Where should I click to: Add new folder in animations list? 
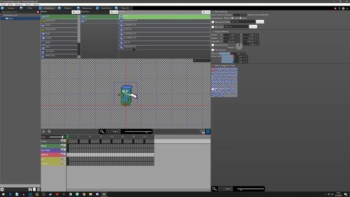pyautogui.click(x=30, y=189)
